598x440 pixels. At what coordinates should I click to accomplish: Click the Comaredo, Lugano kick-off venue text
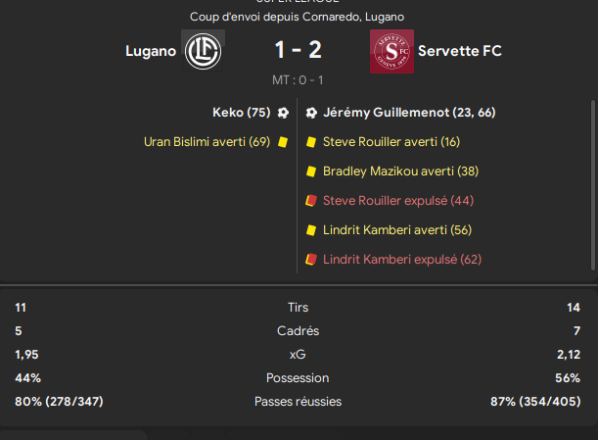[x=352, y=17]
